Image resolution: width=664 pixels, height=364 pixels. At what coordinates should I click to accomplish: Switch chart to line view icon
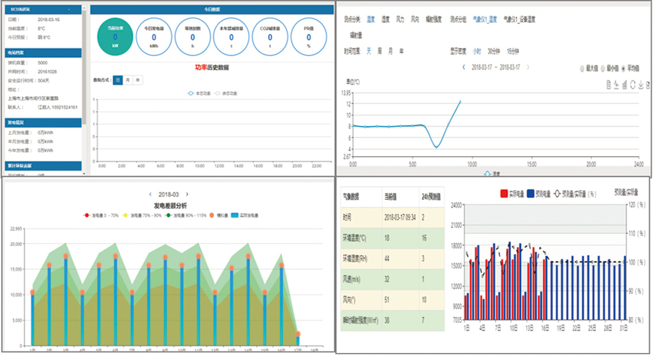[616, 85]
